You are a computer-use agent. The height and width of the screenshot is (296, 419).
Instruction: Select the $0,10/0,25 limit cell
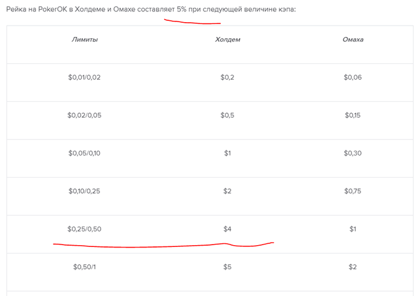[x=84, y=191]
